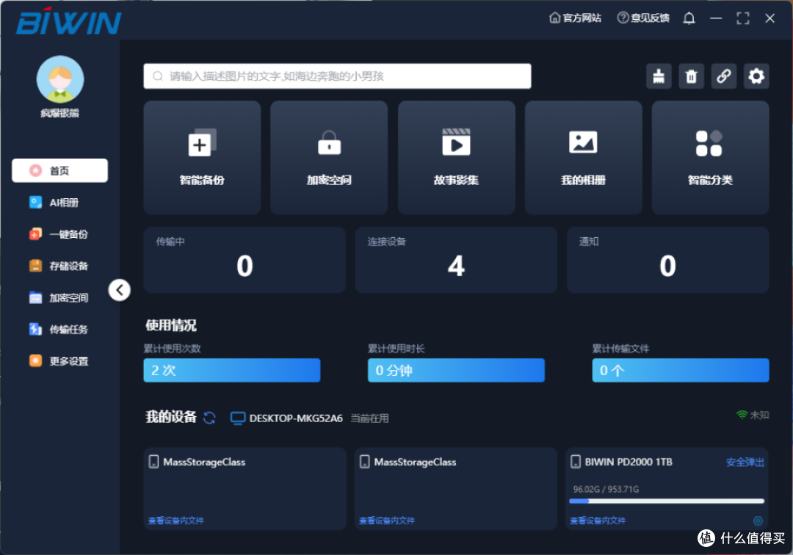Click 安全弹出 to eject BIWIN PD2000
The height and width of the screenshot is (555, 793).
[745, 462]
